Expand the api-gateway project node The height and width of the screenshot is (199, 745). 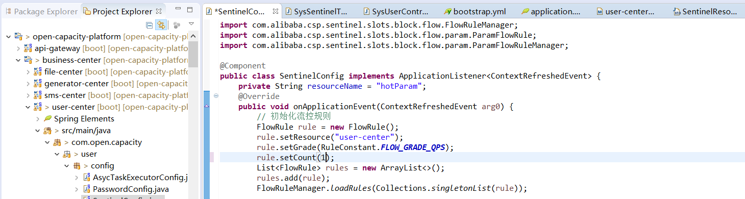tap(18, 48)
